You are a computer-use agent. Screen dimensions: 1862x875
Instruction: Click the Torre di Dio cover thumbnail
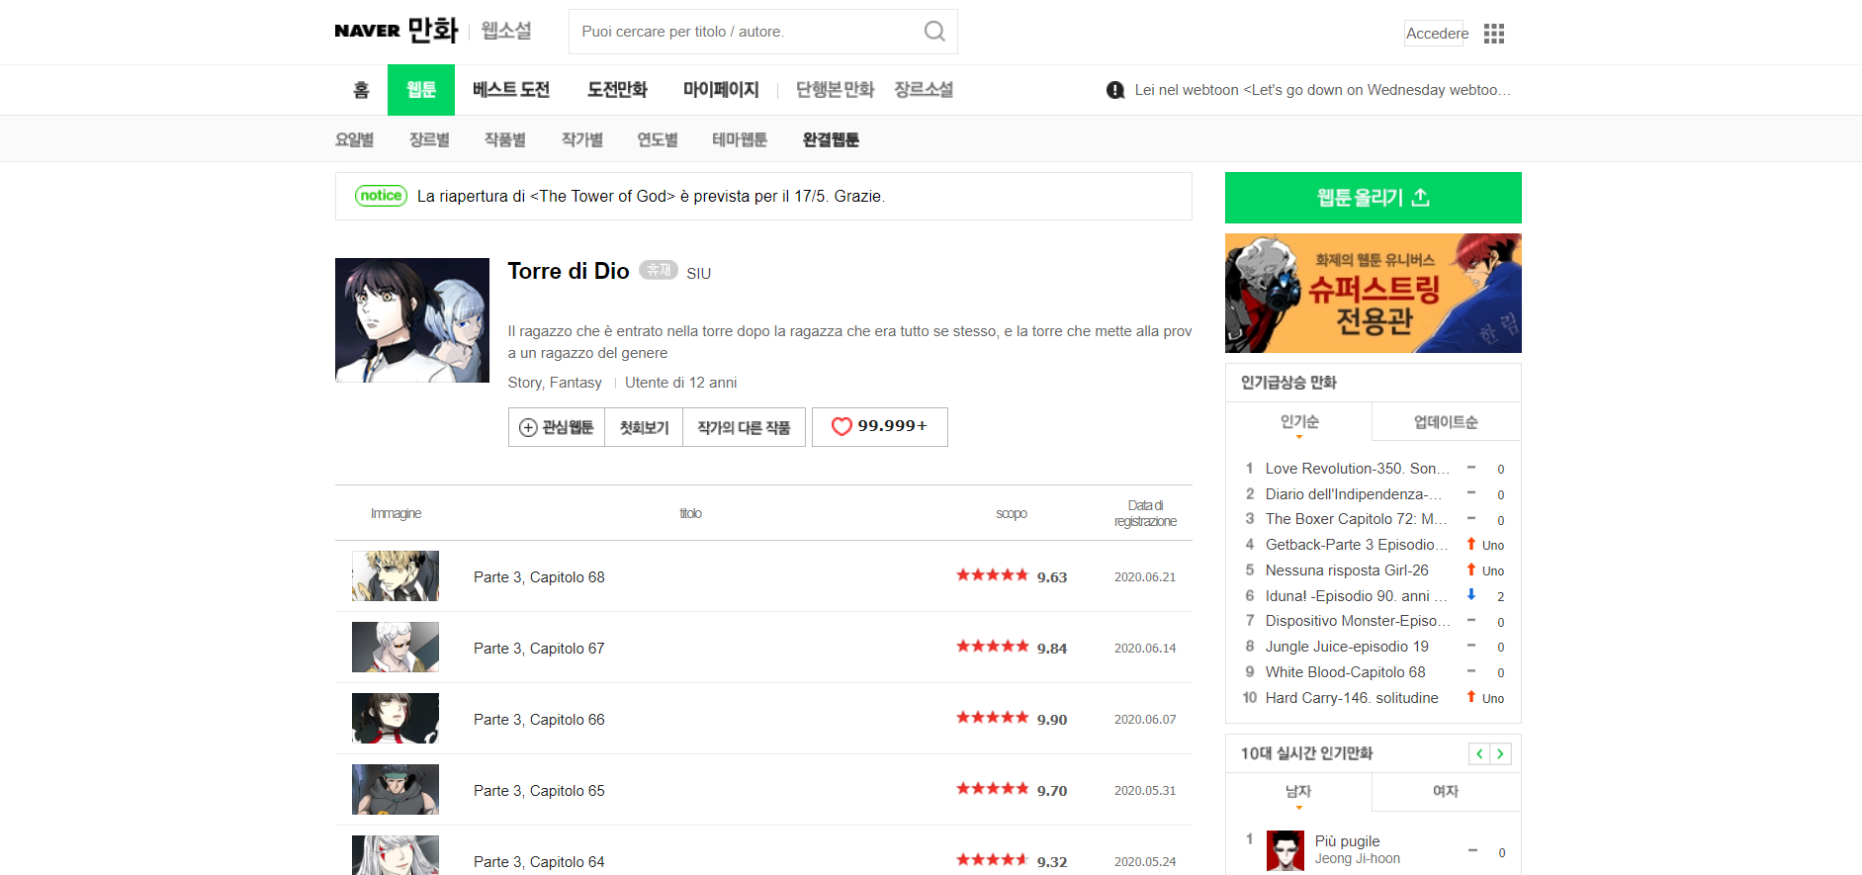[412, 320]
